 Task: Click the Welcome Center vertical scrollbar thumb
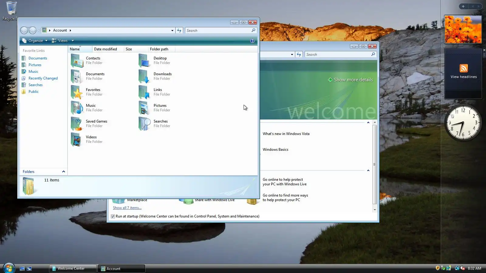pos(375,164)
